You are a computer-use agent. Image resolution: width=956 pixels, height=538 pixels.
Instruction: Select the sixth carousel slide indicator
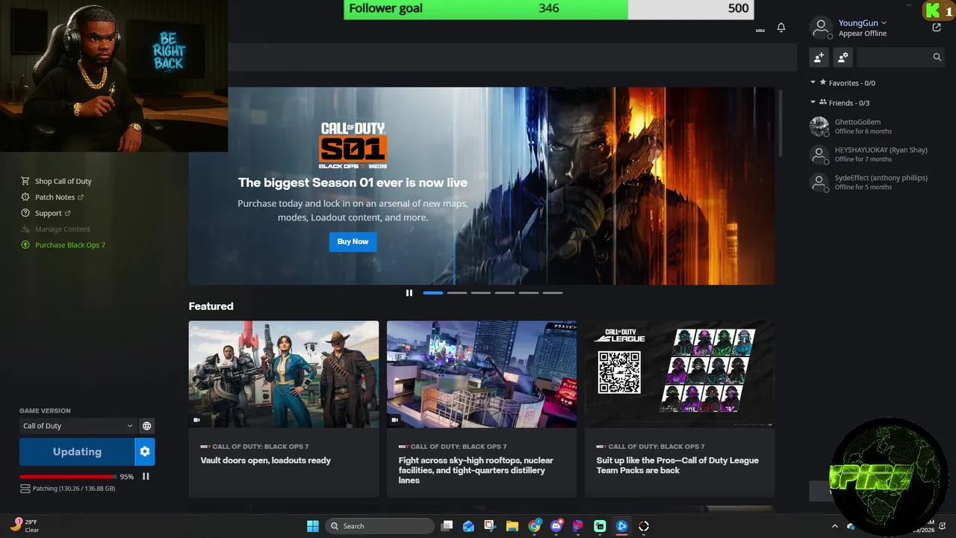click(x=553, y=293)
